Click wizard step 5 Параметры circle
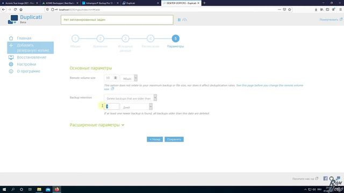 tap(175, 39)
